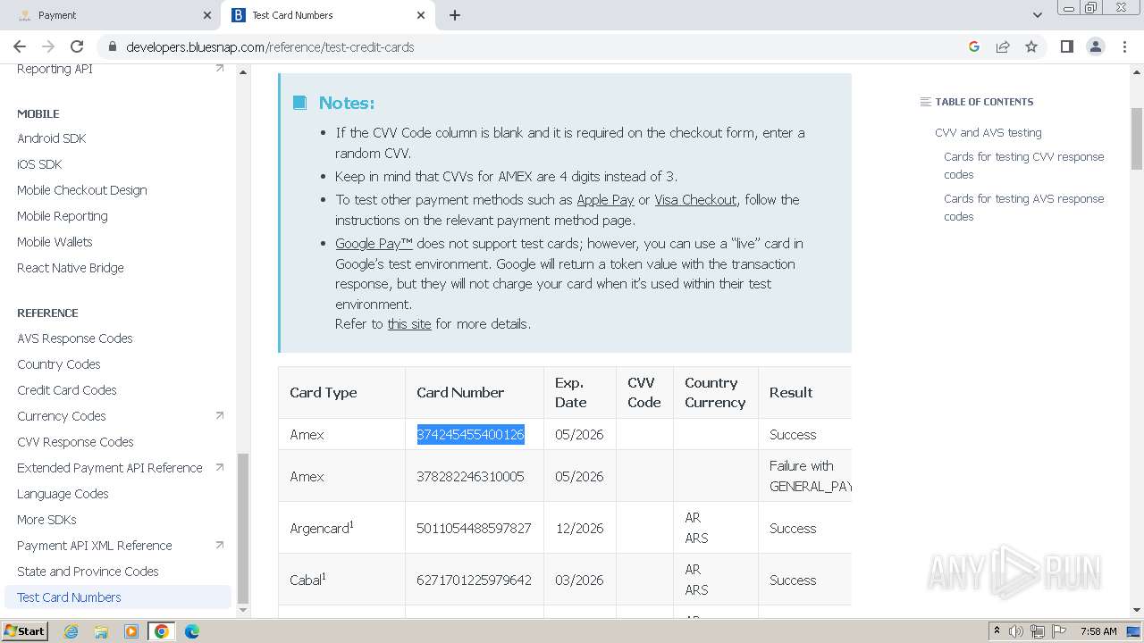Open 'this site' link for details

409,324
